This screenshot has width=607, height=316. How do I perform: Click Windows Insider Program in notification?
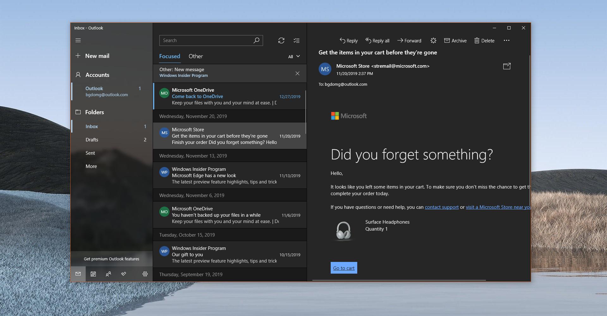click(x=183, y=76)
